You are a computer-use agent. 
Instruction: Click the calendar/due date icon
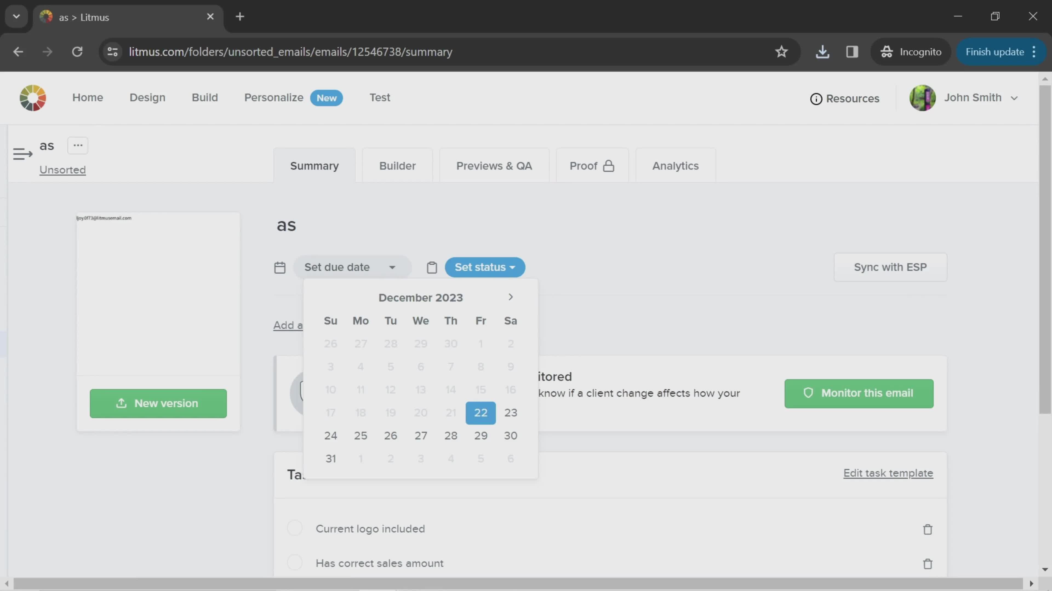coord(280,268)
